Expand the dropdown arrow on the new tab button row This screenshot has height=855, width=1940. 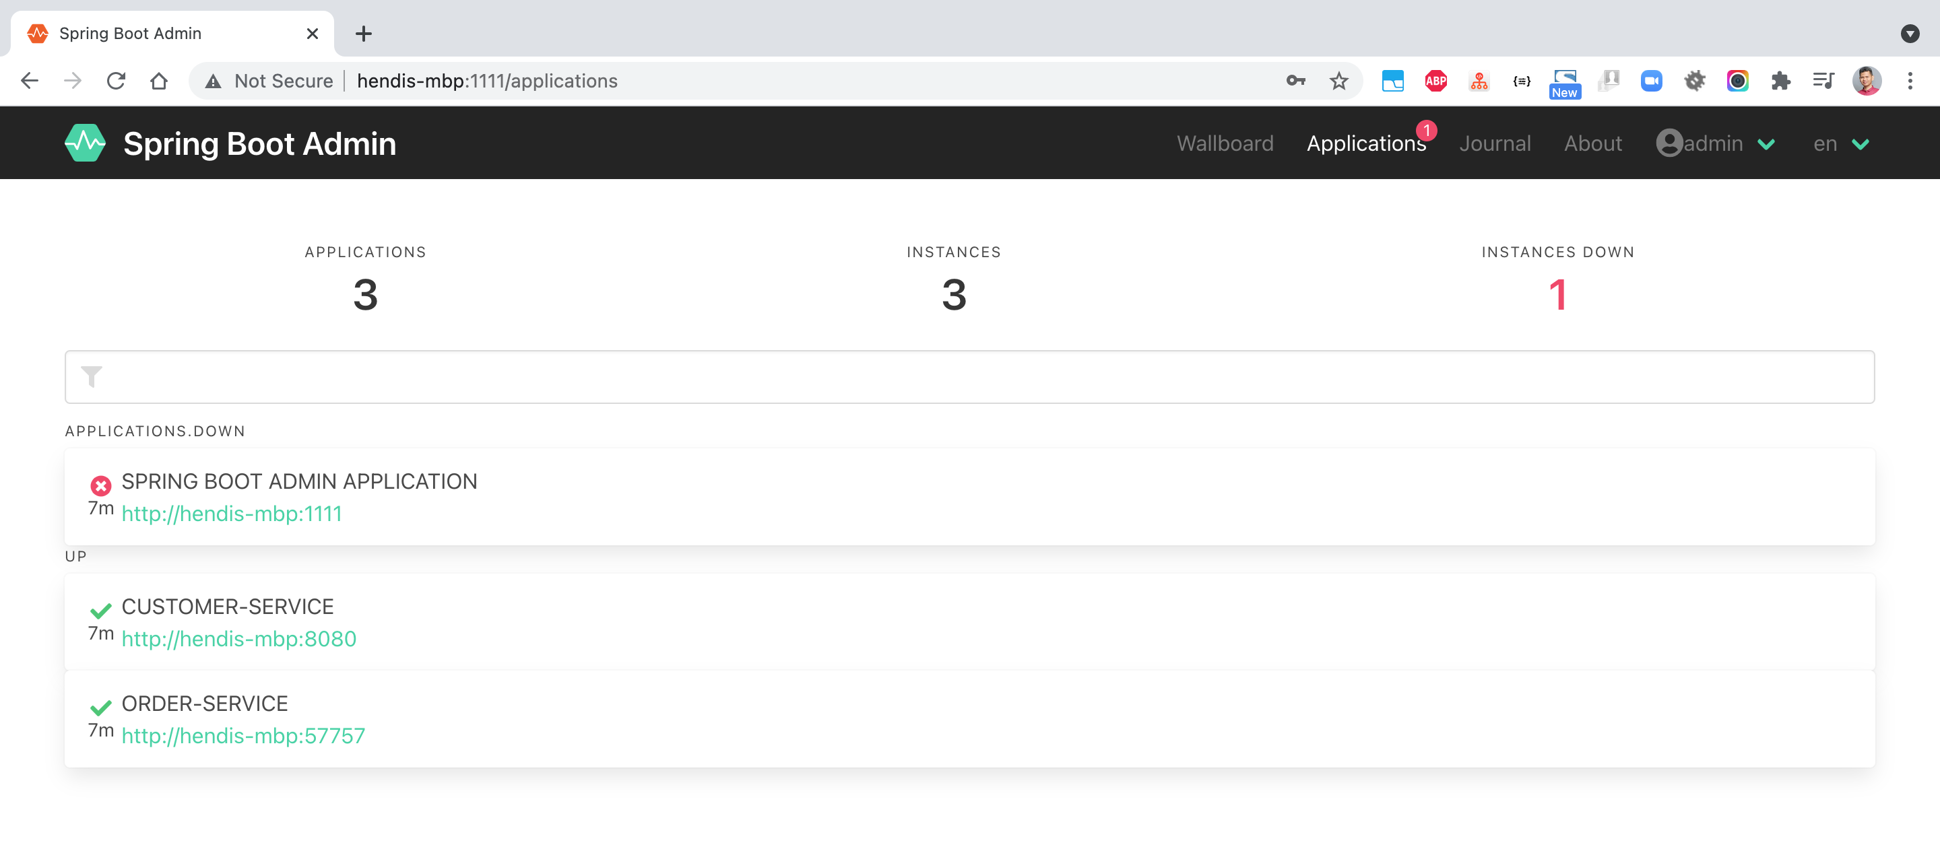click(x=1910, y=33)
